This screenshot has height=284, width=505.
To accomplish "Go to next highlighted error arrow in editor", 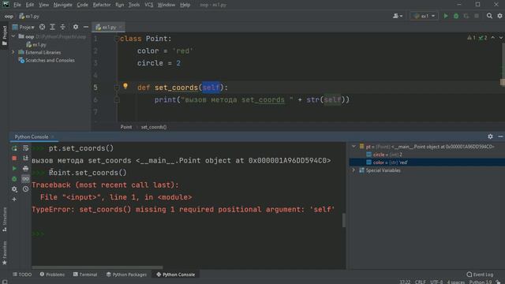I will coord(500,38).
